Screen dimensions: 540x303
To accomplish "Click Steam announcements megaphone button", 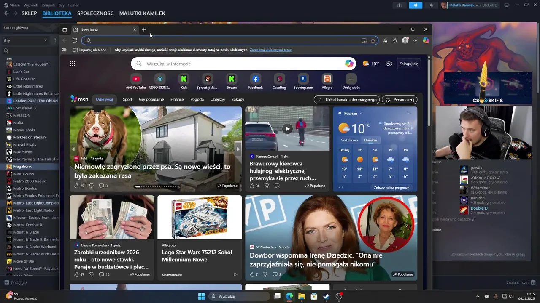I will [x=416, y=5].
